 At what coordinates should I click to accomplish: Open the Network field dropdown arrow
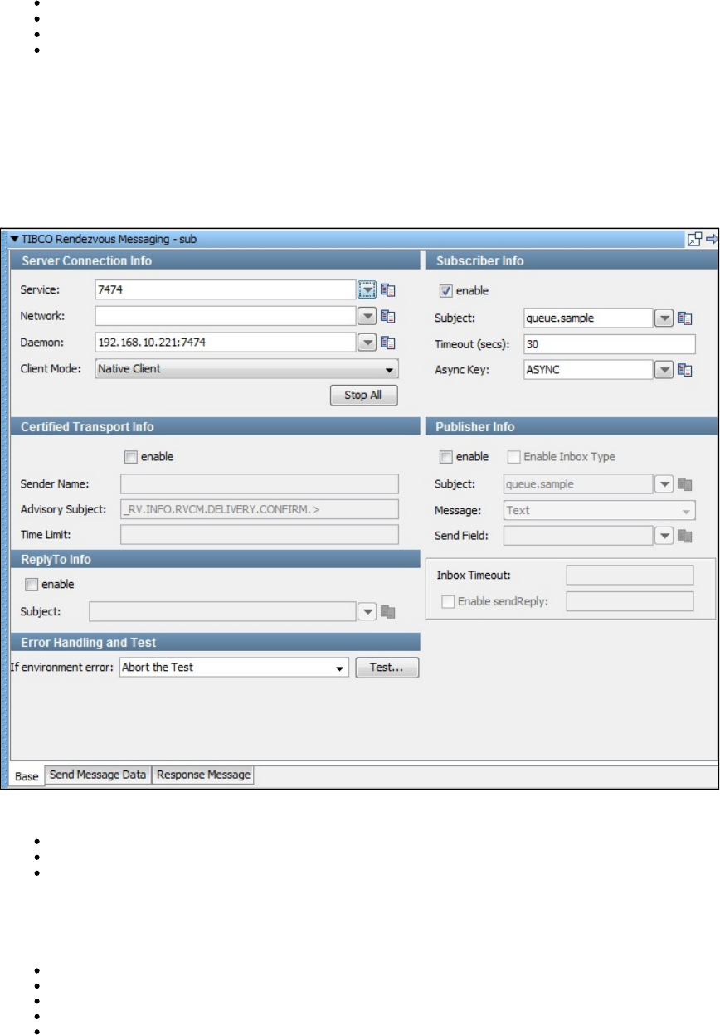click(367, 316)
